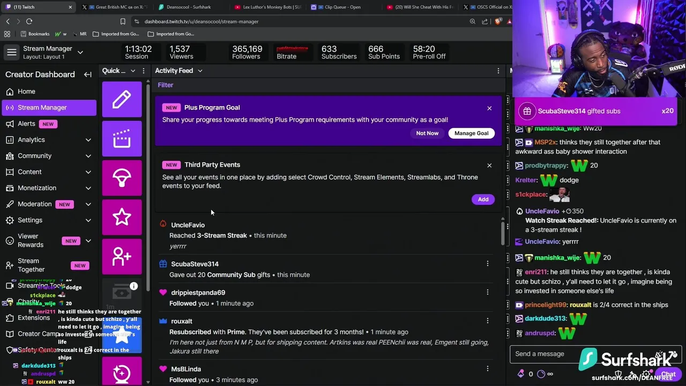Collapse the Creator Dashboard sidebar
The image size is (686, 386).
click(88, 75)
